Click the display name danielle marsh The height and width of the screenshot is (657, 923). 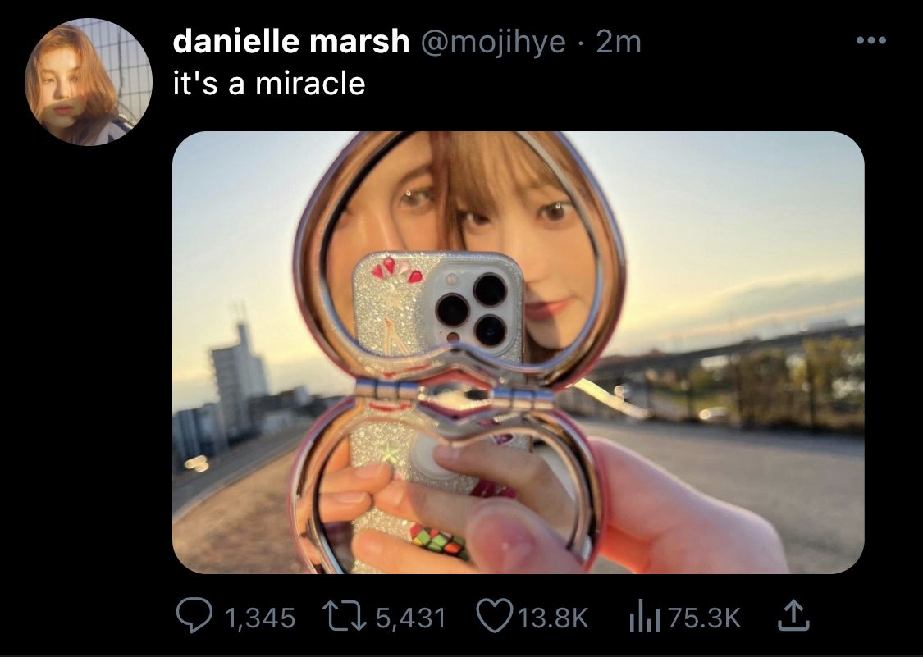click(x=290, y=42)
